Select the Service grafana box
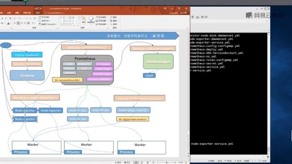 coord(27,64)
